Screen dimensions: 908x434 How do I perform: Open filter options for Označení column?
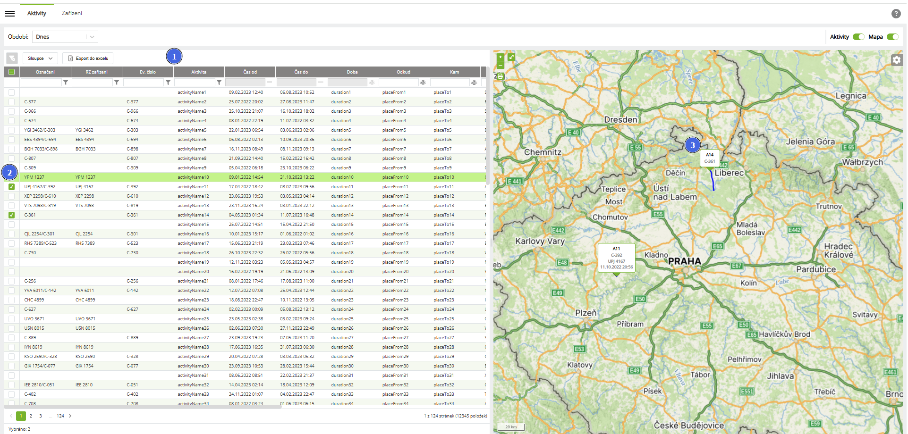pyautogui.click(x=66, y=83)
